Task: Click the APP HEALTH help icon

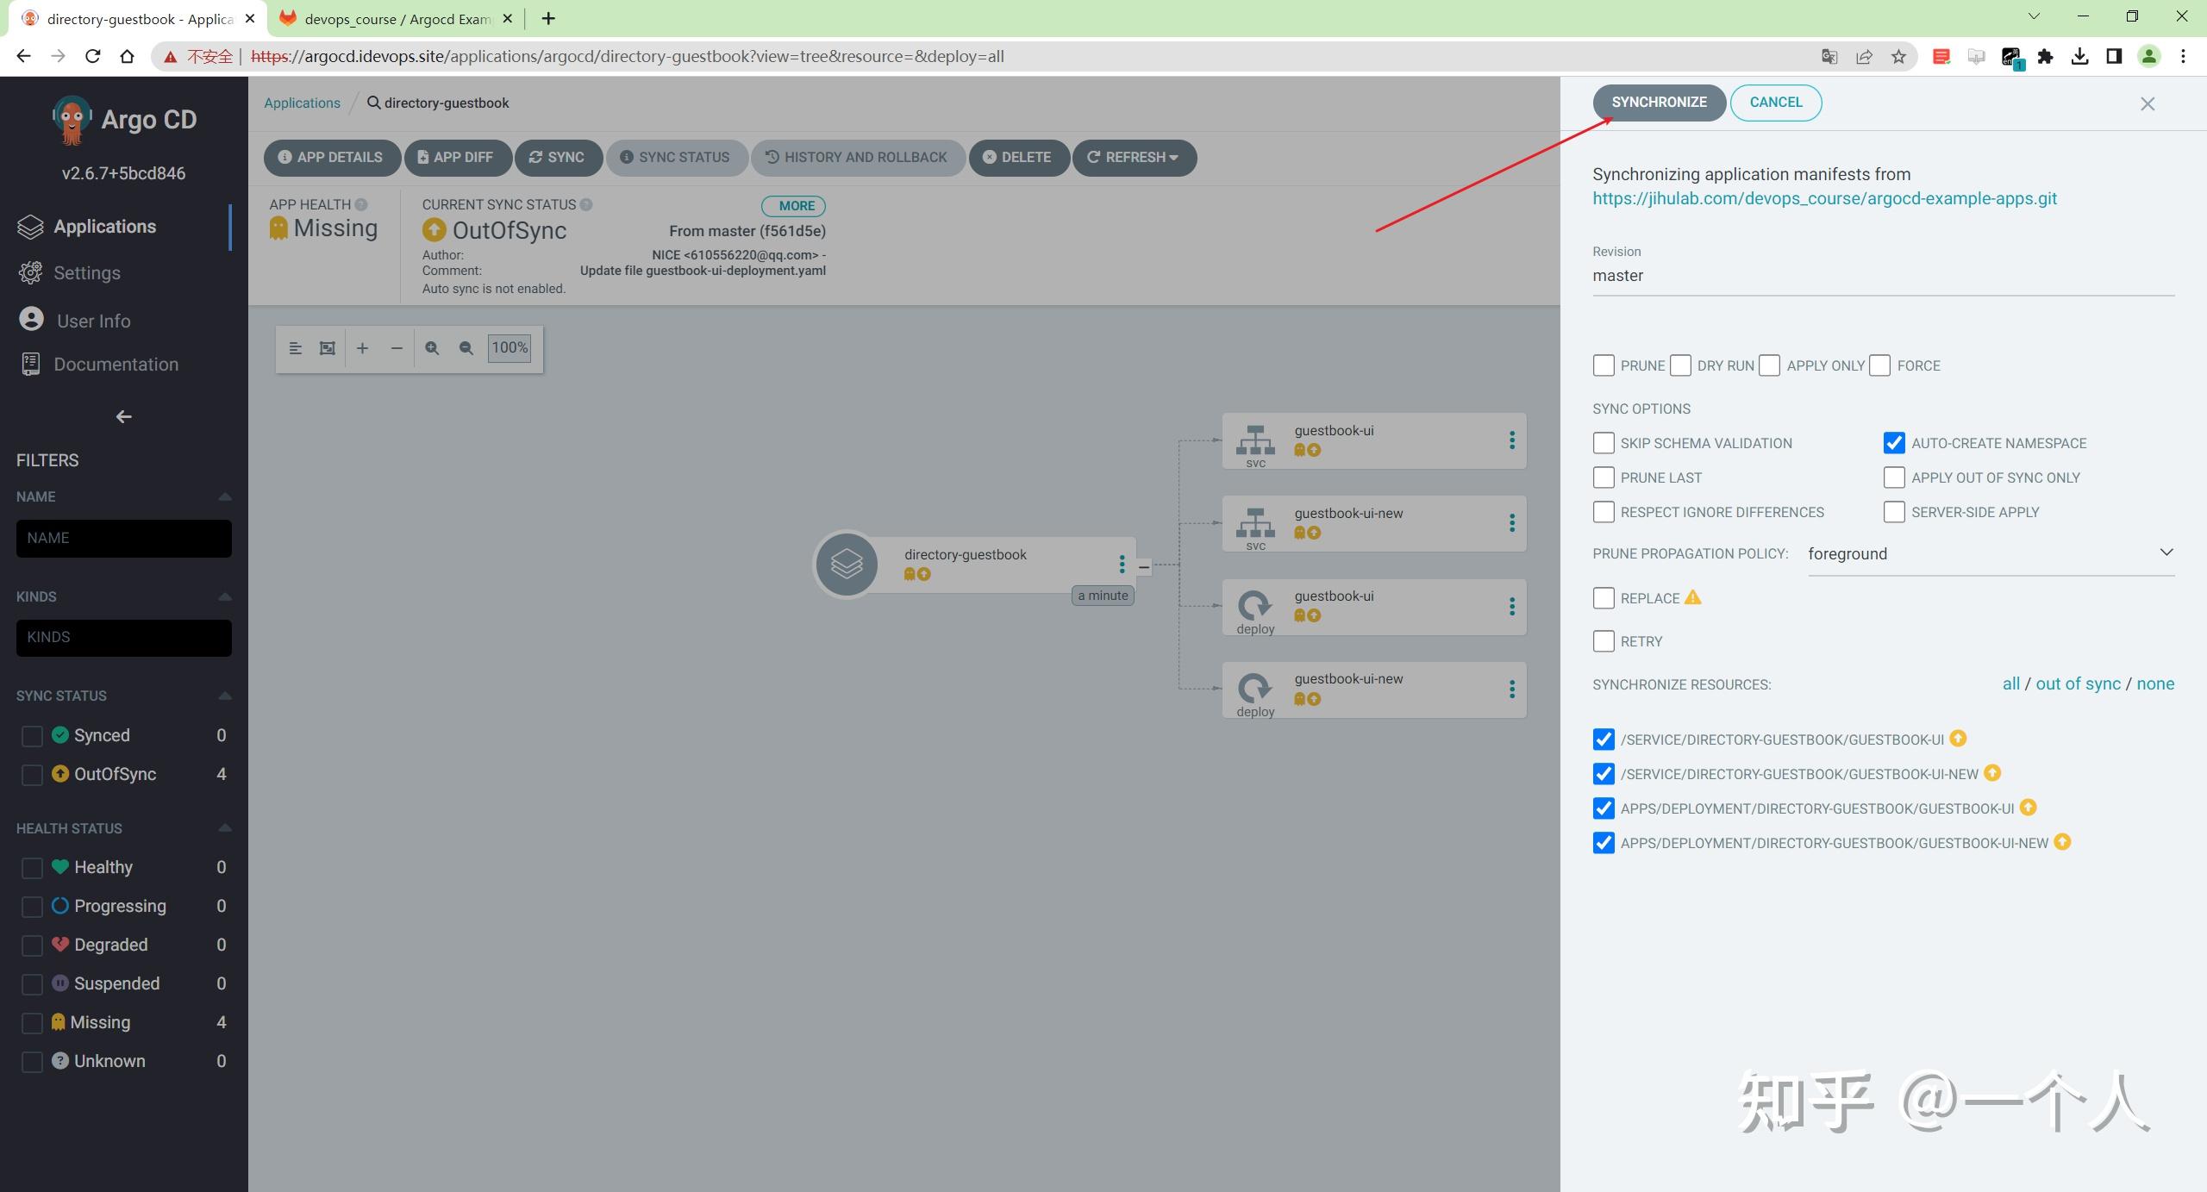Action: [361, 205]
